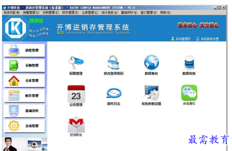This screenshot has height=151, width=232.
Task: Click the 系统管理员 link text
Action: [x=183, y=39]
